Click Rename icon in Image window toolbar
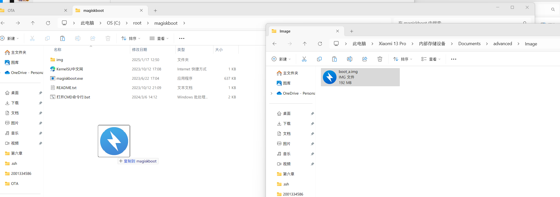Viewport: 560px width, 197px height. pos(350,59)
